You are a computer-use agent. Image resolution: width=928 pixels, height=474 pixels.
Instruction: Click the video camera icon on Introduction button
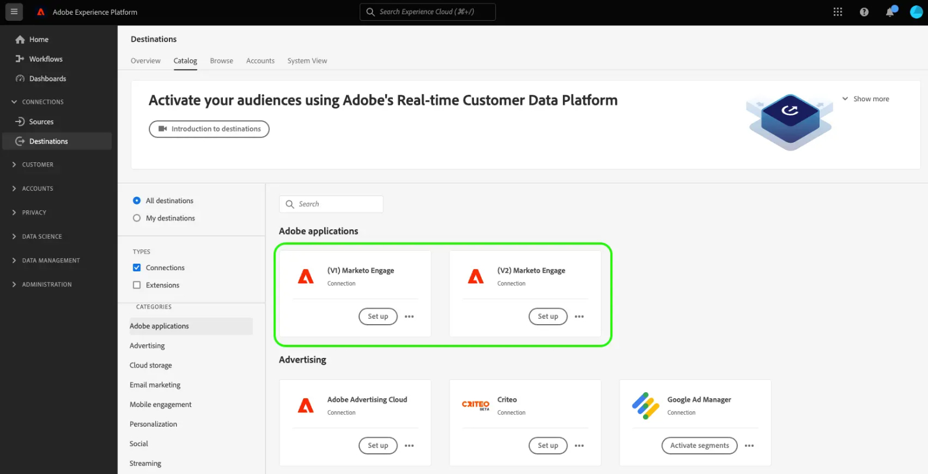[163, 129]
